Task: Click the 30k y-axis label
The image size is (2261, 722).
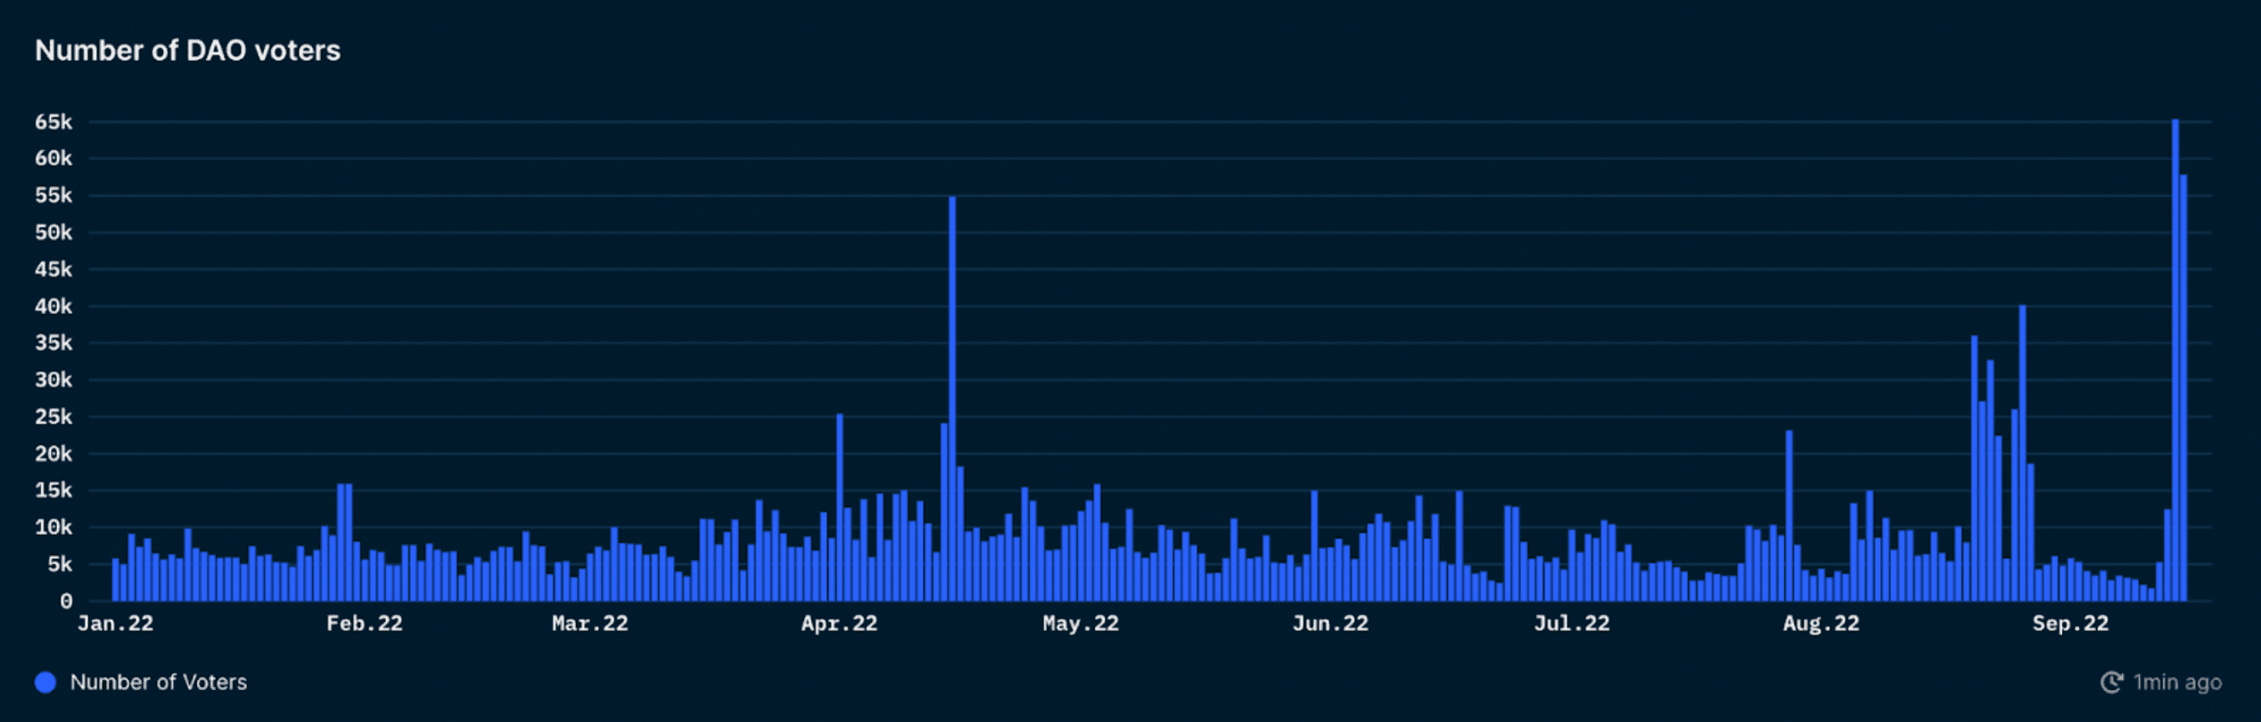Action: (53, 381)
